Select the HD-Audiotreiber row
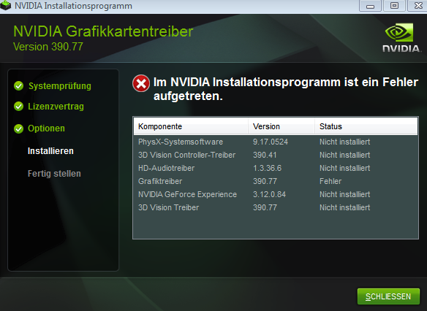Viewport: 427px width, 311px height. pos(276,168)
